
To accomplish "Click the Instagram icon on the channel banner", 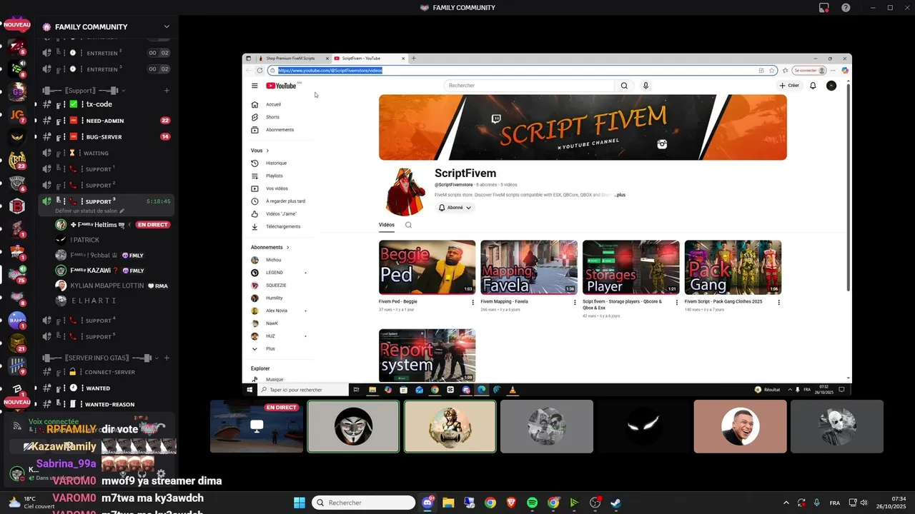I will tap(662, 144).
